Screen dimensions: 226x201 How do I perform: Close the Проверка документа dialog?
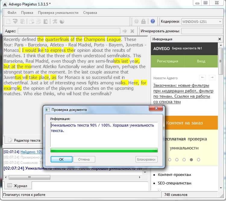pos(156,108)
